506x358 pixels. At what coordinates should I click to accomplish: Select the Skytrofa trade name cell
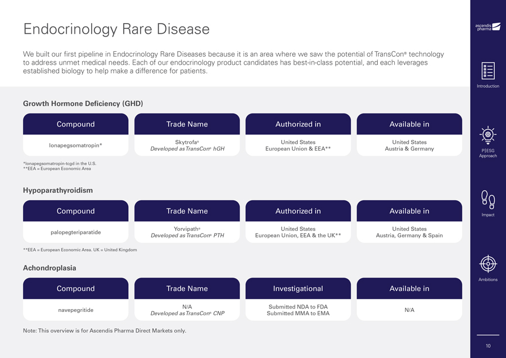[187, 145]
